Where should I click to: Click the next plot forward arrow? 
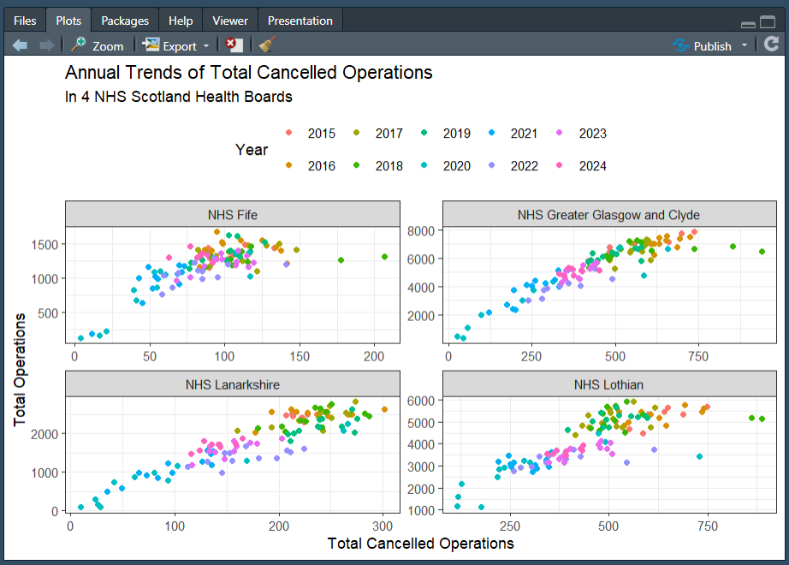point(46,45)
